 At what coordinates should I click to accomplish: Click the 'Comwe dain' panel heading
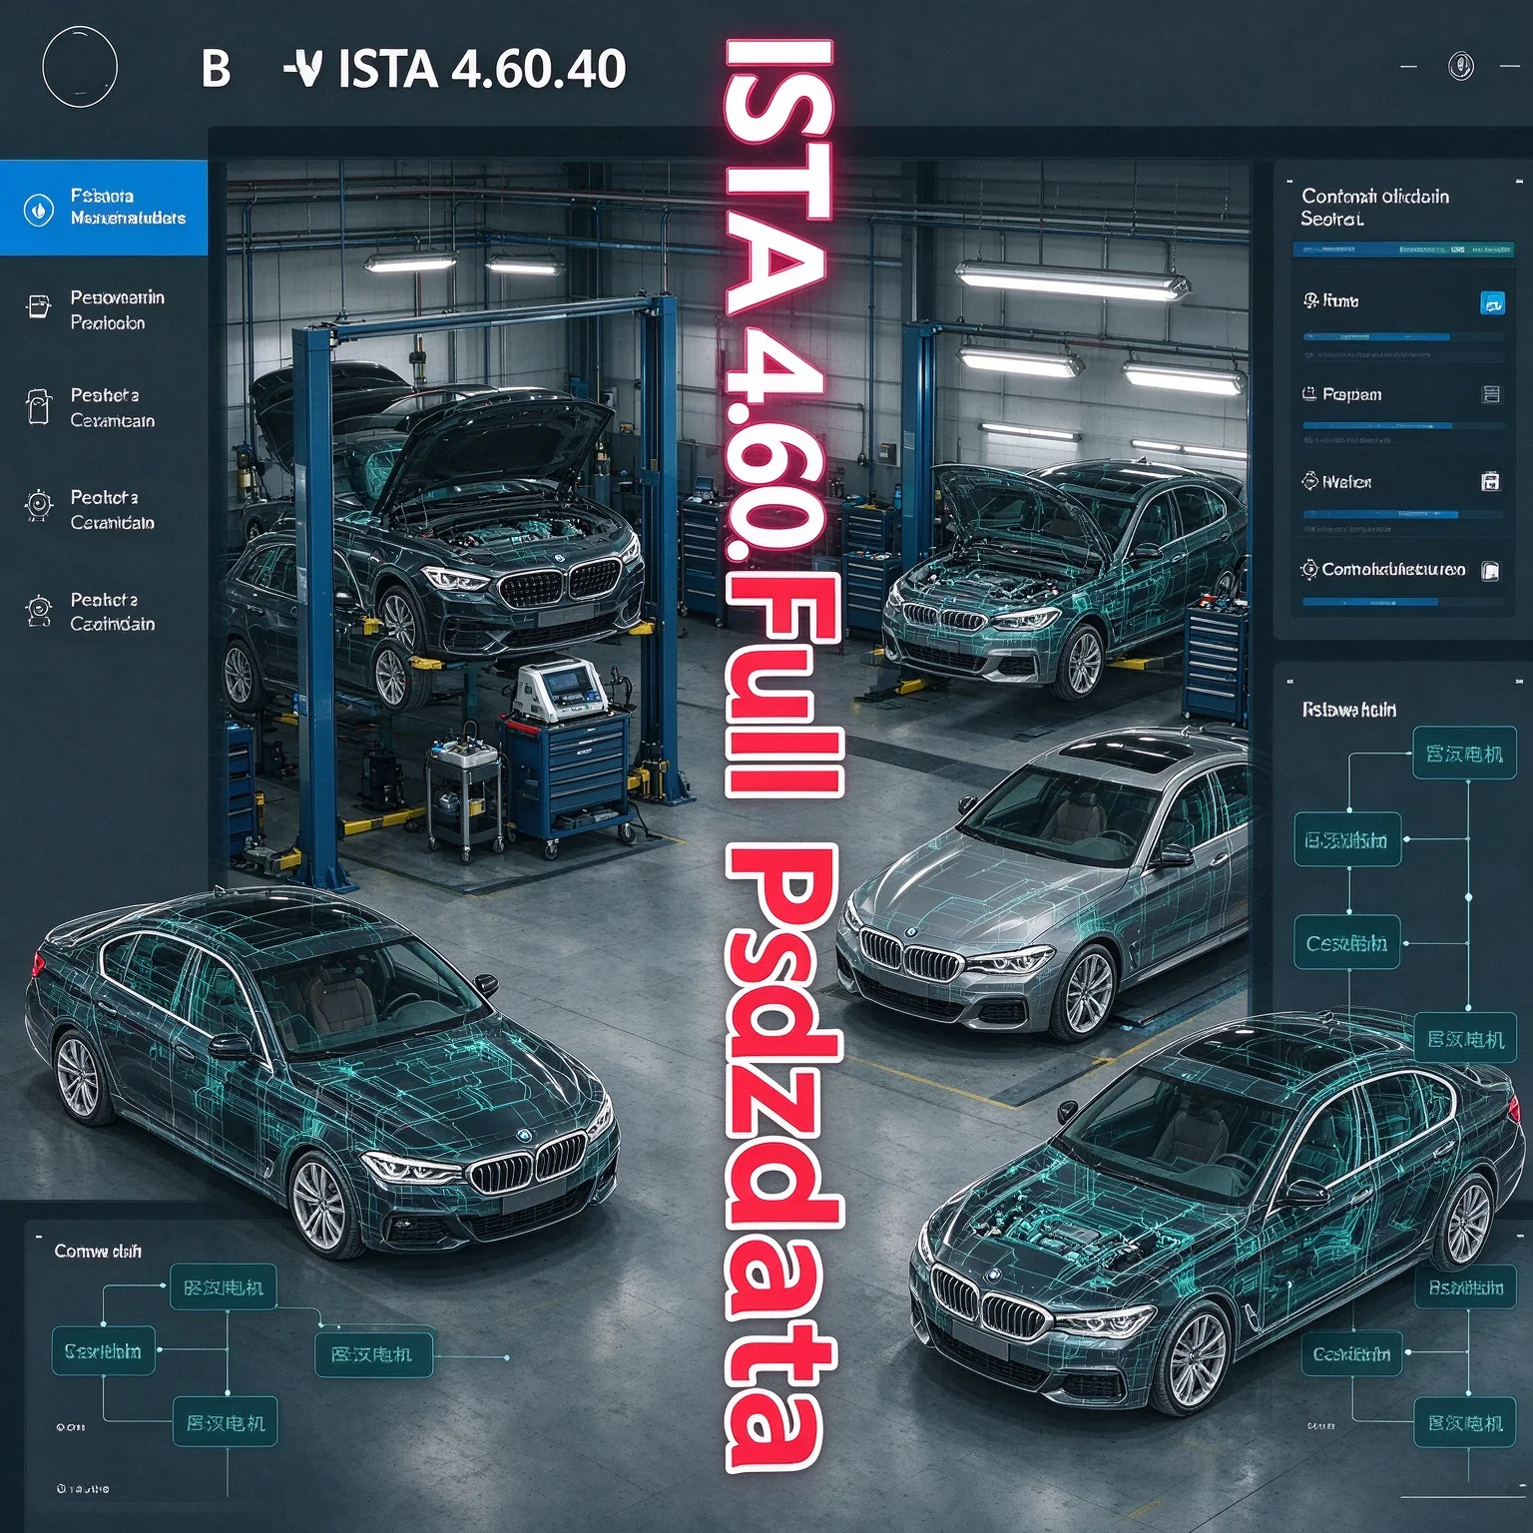pos(98,1251)
